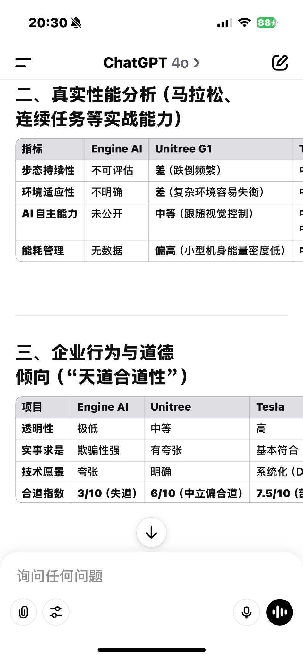Image resolution: width=303 pixels, height=658 pixels.
Task: Tap the chevron beside 4o
Action: pos(197,63)
